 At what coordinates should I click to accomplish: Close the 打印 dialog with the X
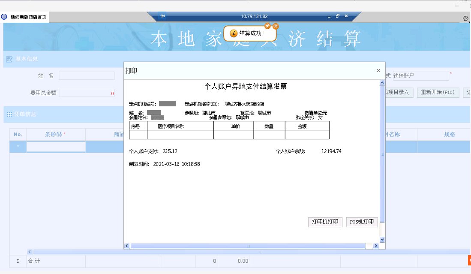click(x=378, y=70)
